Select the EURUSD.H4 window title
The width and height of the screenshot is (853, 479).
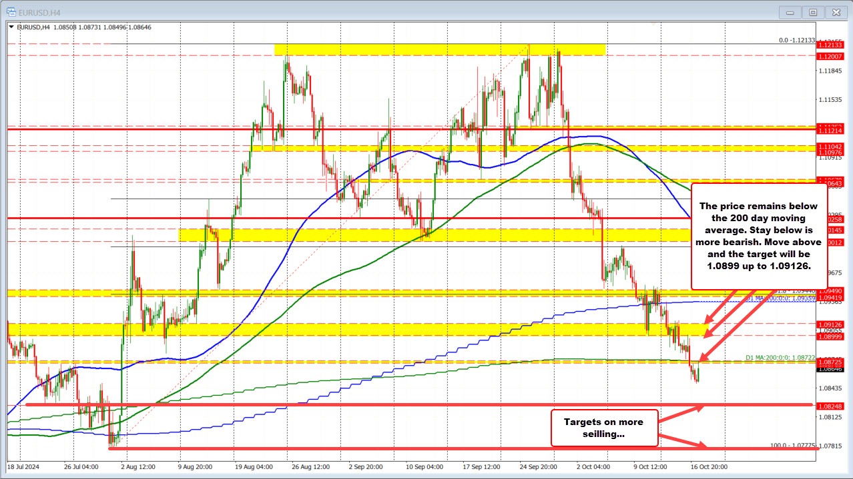coord(40,11)
